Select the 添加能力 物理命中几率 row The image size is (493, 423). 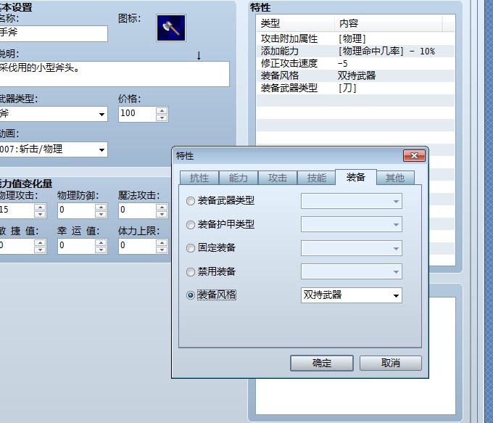(x=355, y=51)
